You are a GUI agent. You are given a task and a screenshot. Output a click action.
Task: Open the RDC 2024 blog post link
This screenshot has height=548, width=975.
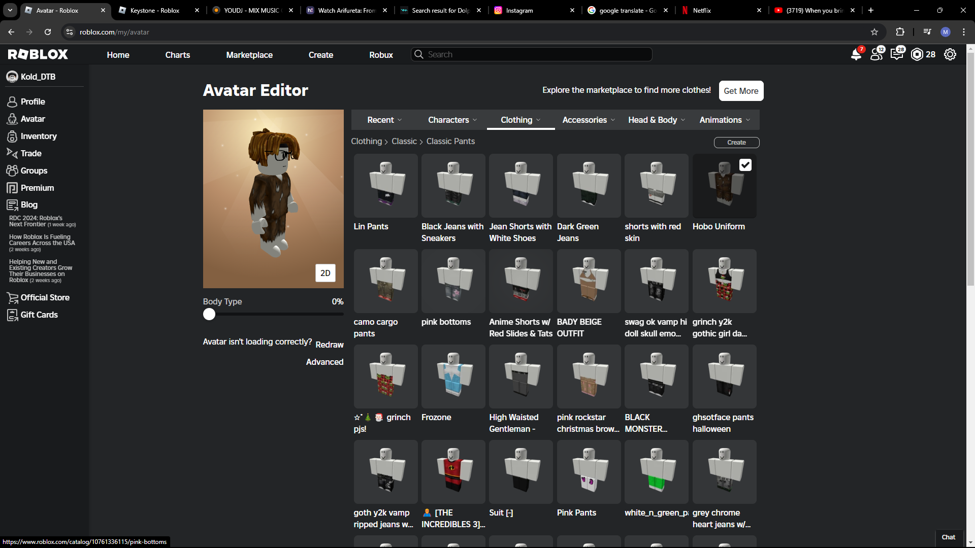point(43,221)
